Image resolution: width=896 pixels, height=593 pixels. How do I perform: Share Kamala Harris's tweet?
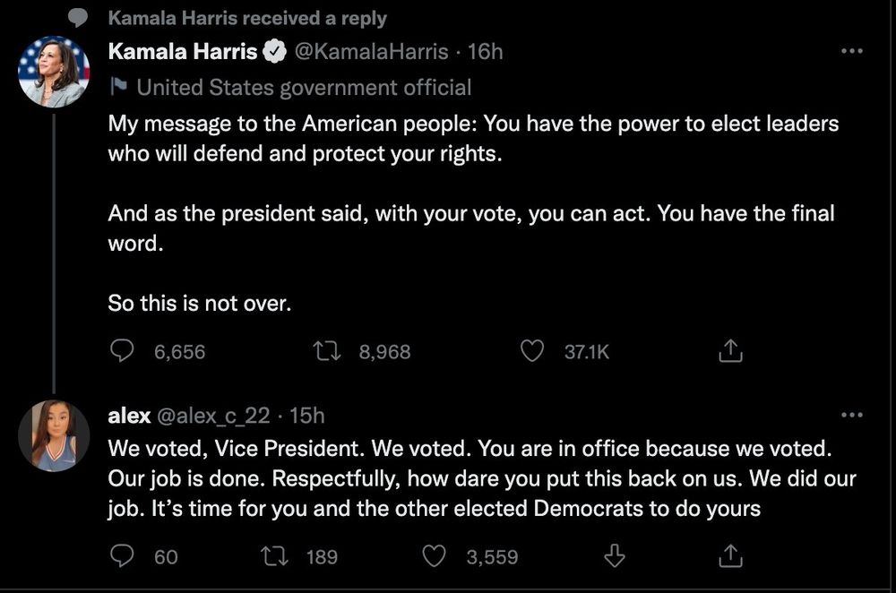731,351
